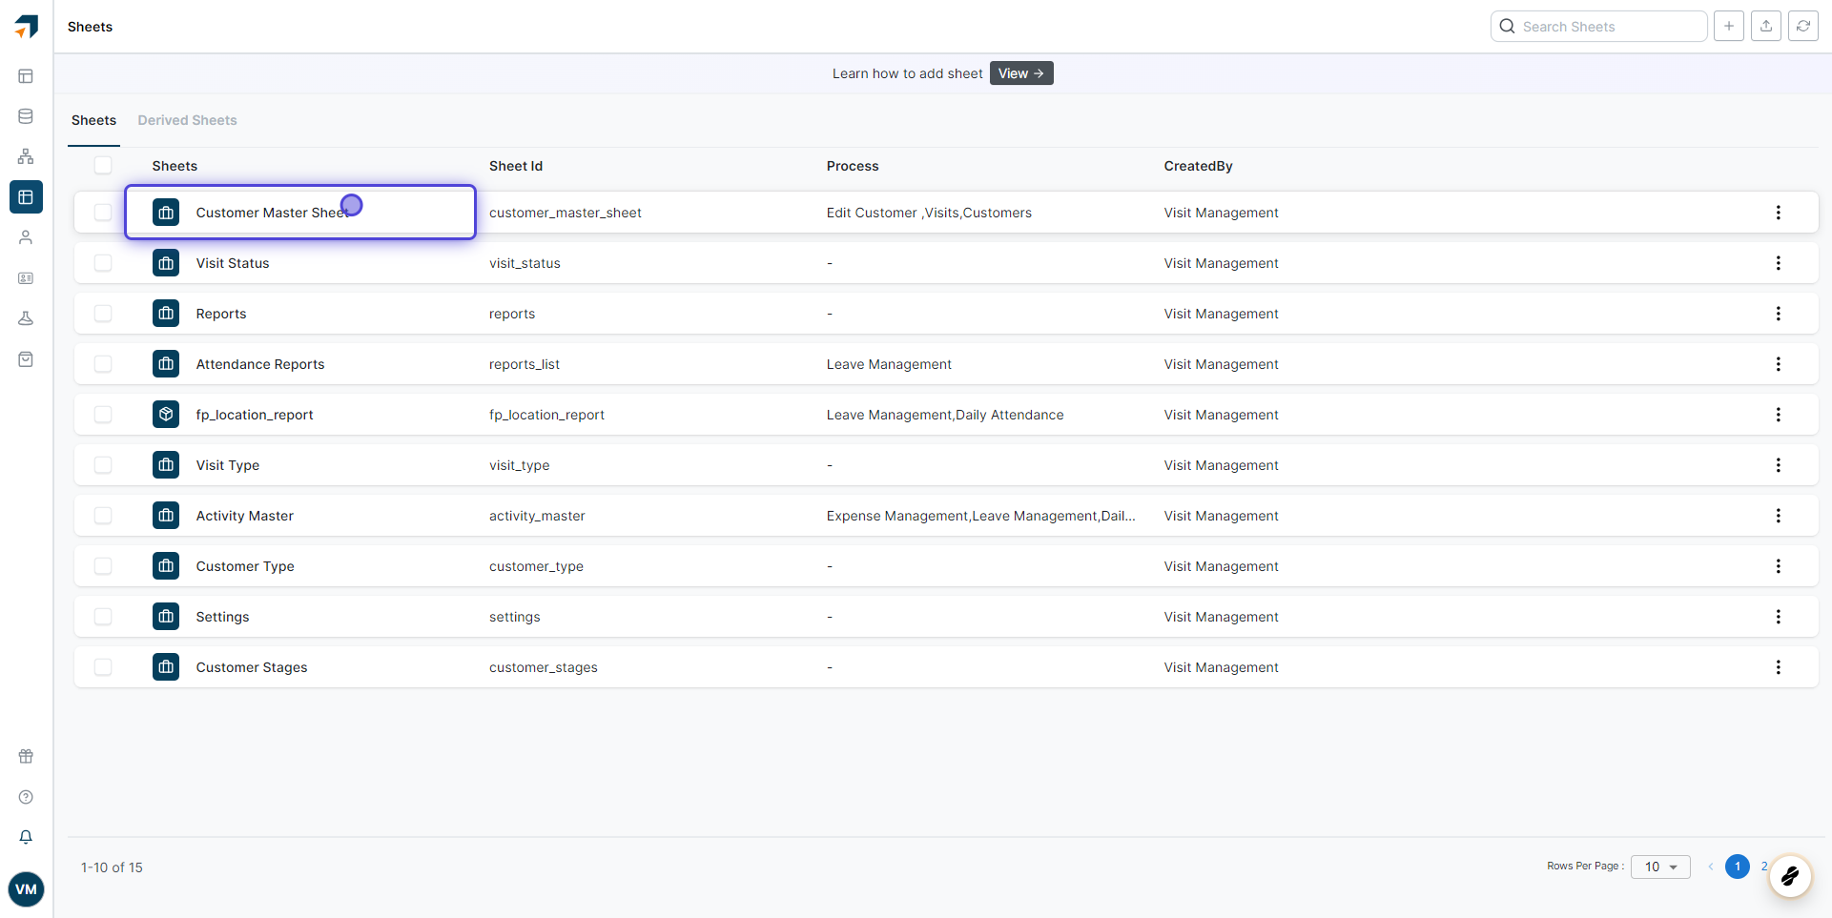Screen dimensions: 1832x918
Task: Click the upload sheet icon
Action: [x=1765, y=27]
